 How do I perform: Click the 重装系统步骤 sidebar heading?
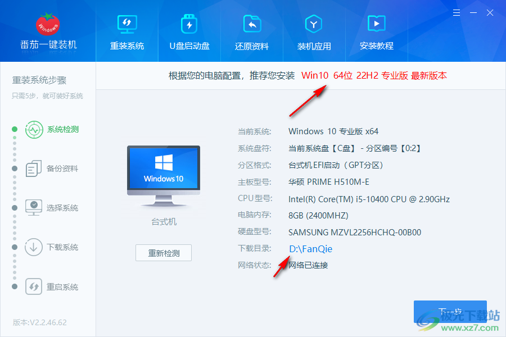click(x=39, y=80)
